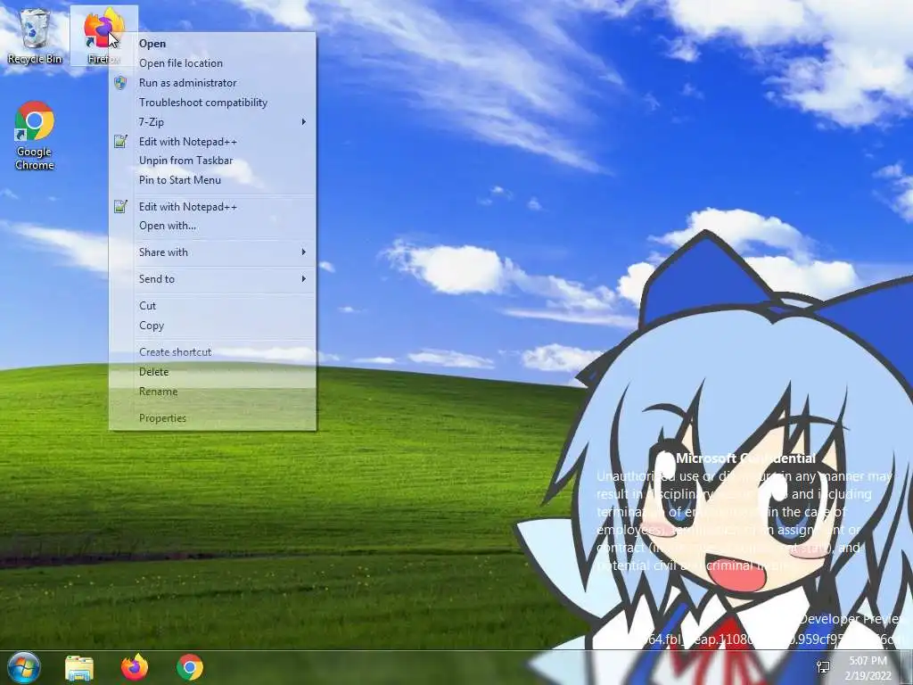Select Troubleshoot compatibility
913x685 pixels.
pyautogui.click(x=212, y=103)
